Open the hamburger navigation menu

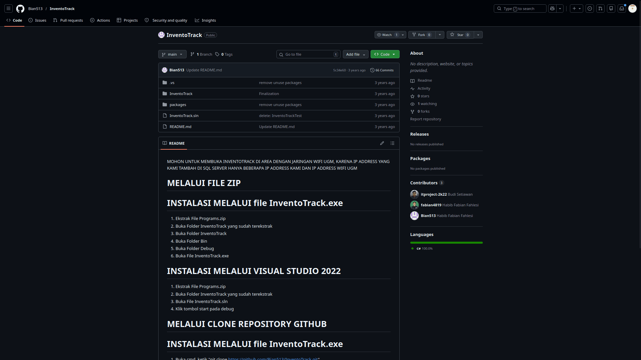tap(9, 9)
